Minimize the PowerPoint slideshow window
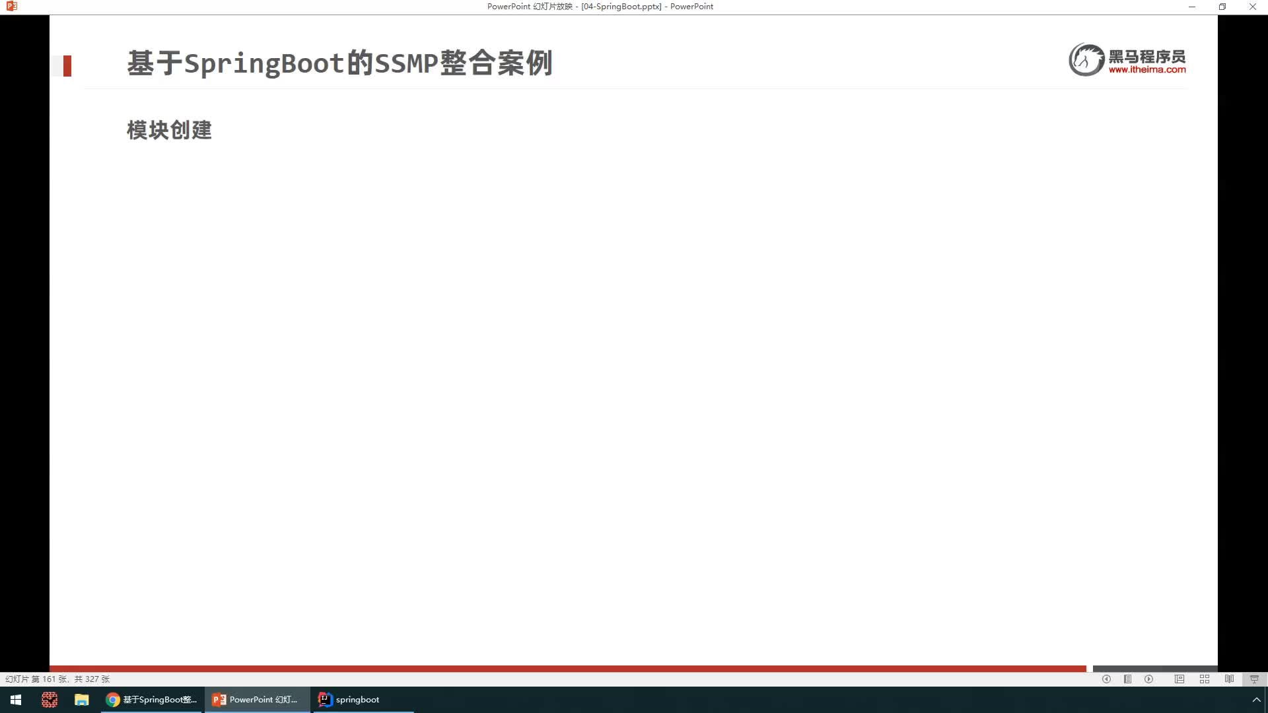Image resolution: width=1268 pixels, height=713 pixels. [x=1192, y=7]
